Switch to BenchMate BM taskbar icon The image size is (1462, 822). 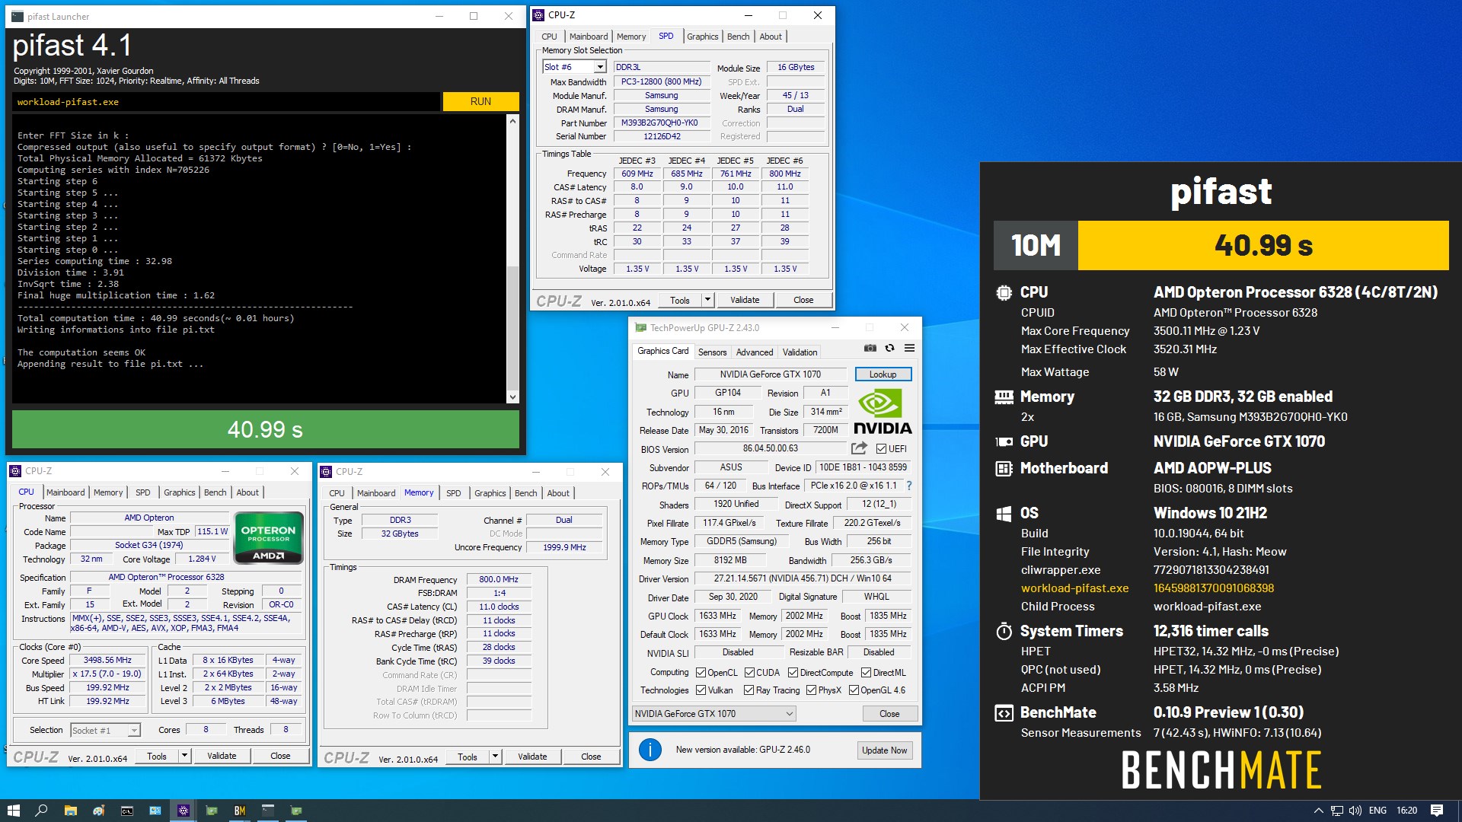click(240, 811)
